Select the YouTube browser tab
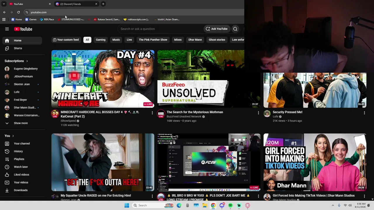 tap(30, 4)
